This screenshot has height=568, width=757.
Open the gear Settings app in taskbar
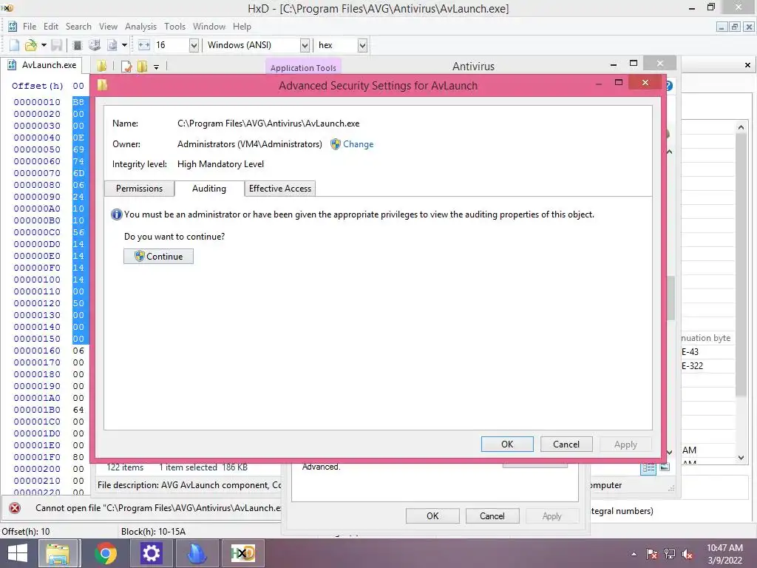coord(151,553)
